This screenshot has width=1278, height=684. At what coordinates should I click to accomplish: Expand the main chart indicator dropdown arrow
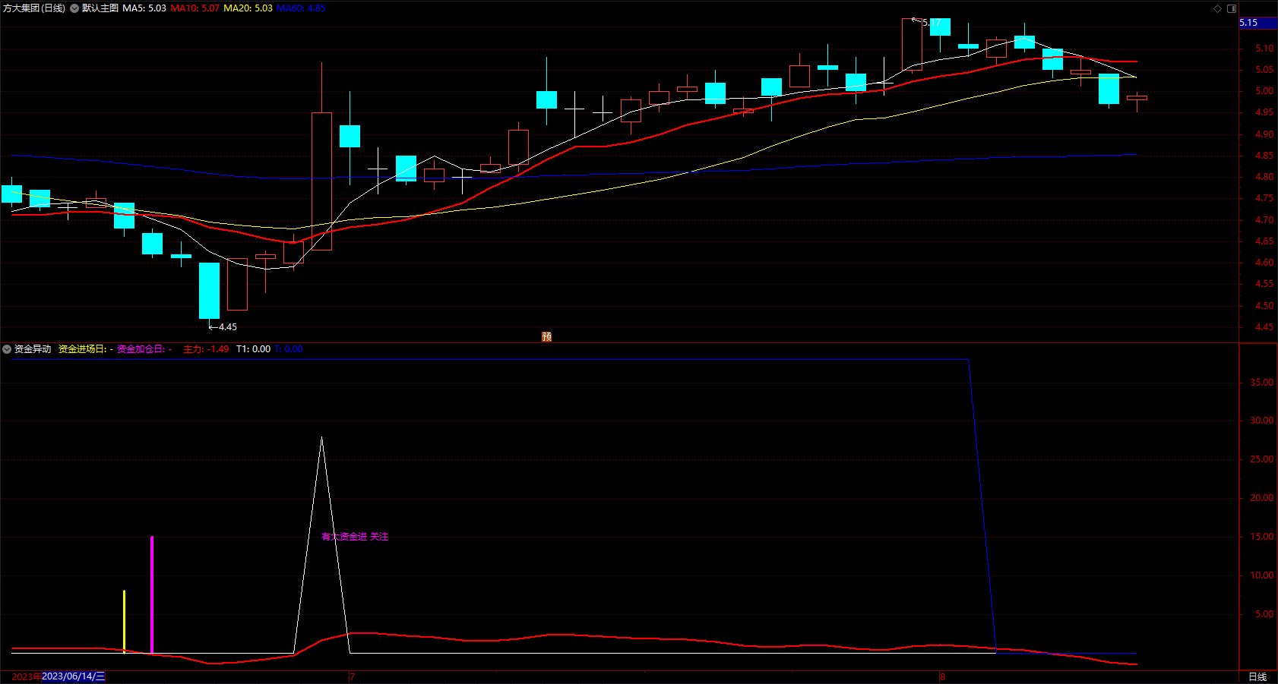(x=74, y=8)
